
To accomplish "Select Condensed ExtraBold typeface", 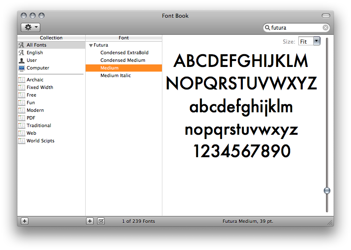I will coord(124,53).
